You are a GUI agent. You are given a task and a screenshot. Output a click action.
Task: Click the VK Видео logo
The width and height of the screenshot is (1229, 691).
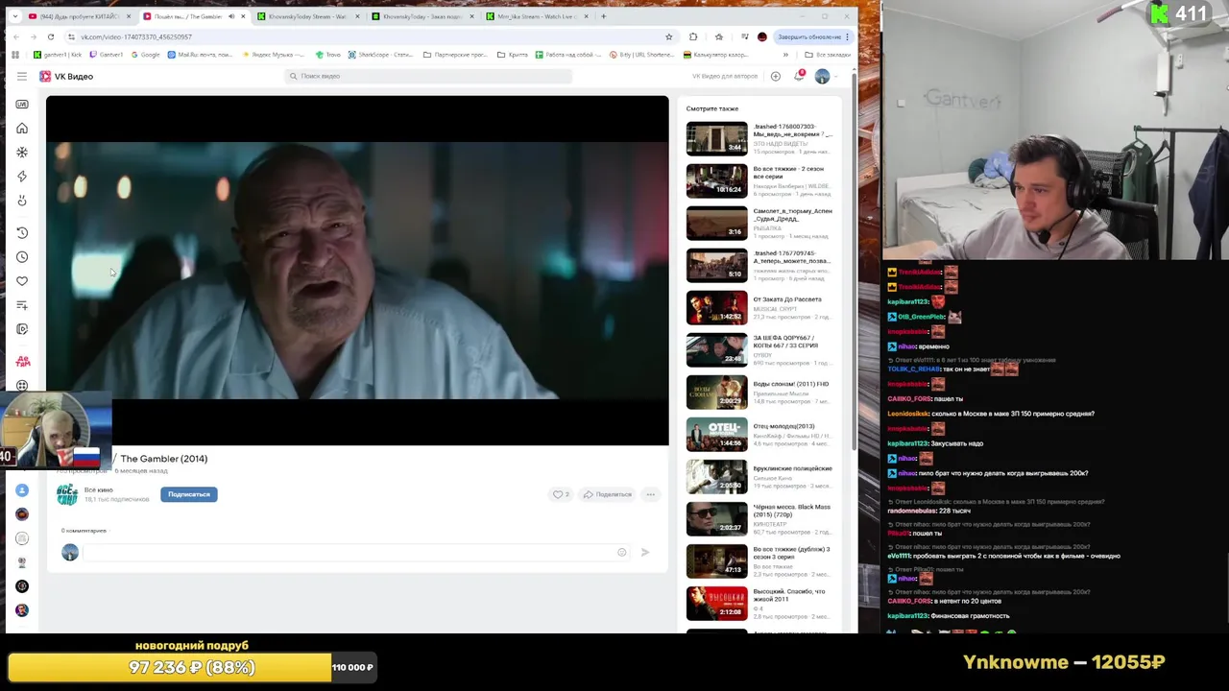coord(66,76)
